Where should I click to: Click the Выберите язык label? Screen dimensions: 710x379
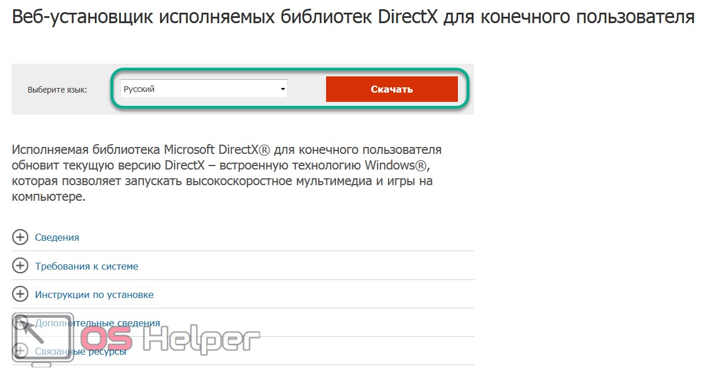tap(57, 90)
